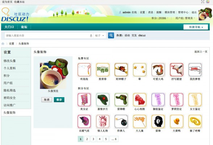The height and width of the screenshot is (145, 213).
Task: Expand the 用户组: 管理员 dropdown
Action: pyautogui.click(x=185, y=18)
